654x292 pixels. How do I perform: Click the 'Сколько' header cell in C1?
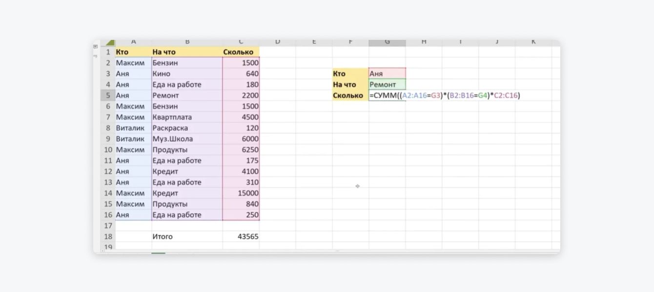(x=241, y=52)
